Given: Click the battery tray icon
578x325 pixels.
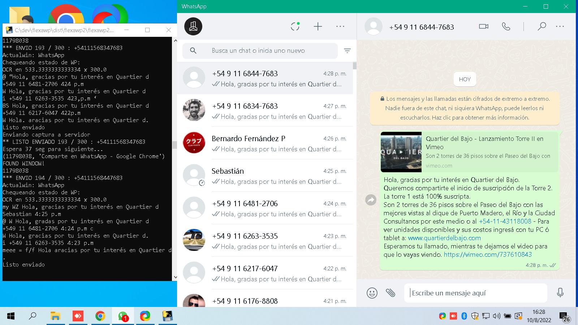Looking at the screenshot, I should tap(508, 316).
